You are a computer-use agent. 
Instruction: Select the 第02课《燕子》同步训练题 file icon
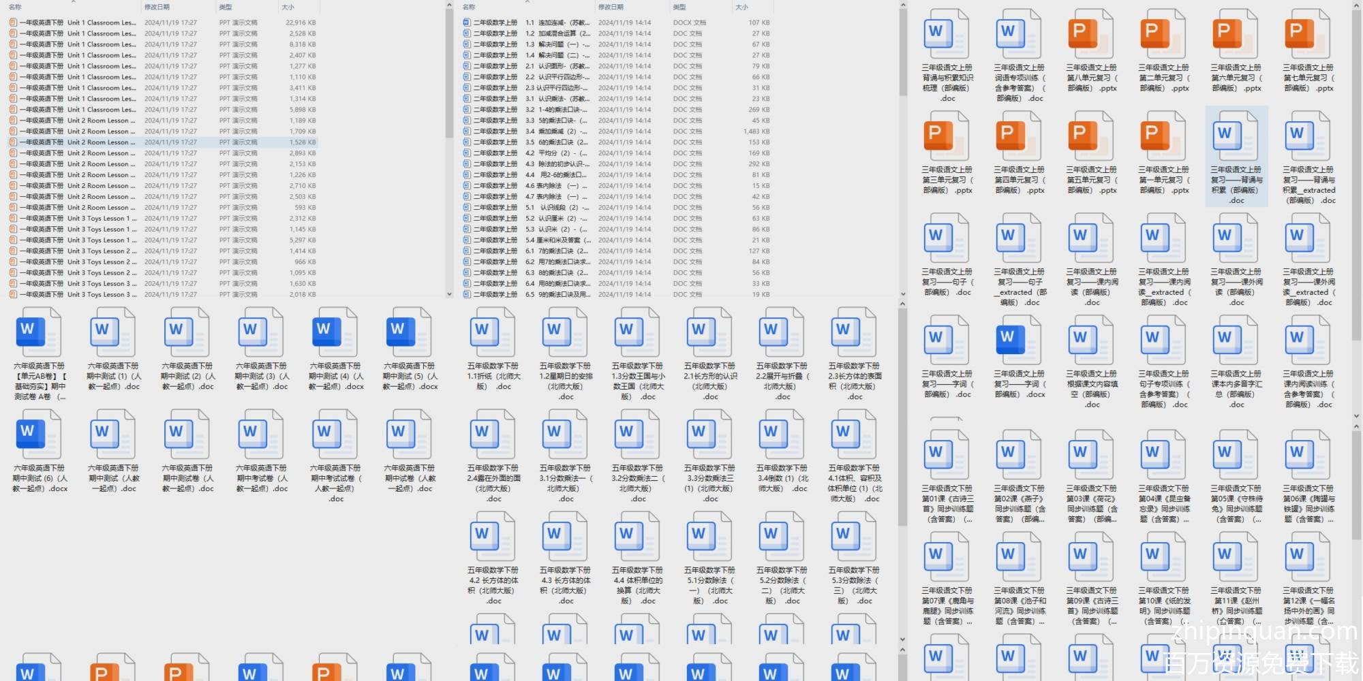[x=1020, y=455]
